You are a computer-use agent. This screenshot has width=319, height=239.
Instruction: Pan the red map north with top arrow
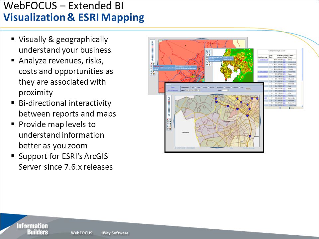[x=202, y=39]
